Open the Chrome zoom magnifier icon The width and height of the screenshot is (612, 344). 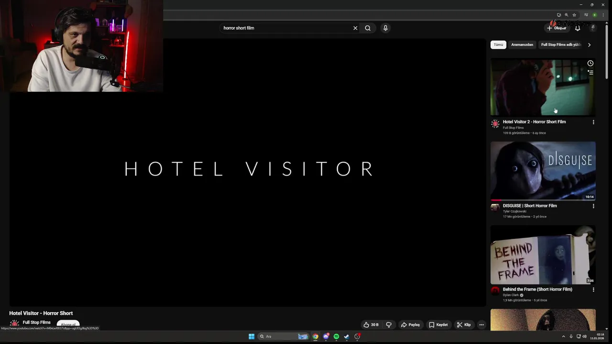point(567,15)
